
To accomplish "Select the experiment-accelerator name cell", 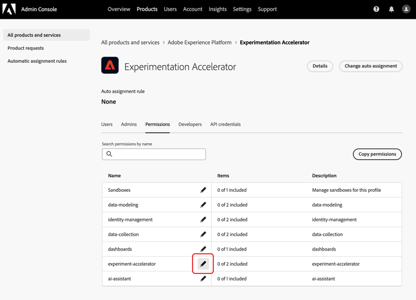I will click(132, 264).
